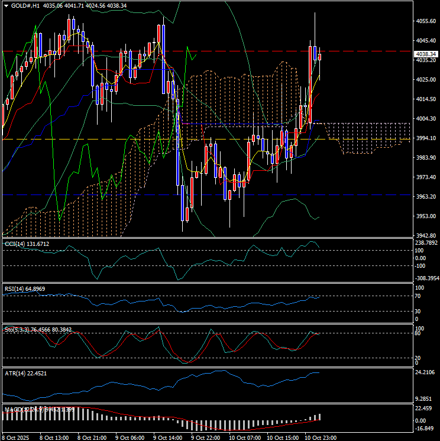Click the red dashed horizontal price line

pyautogui.click(x=237, y=51)
